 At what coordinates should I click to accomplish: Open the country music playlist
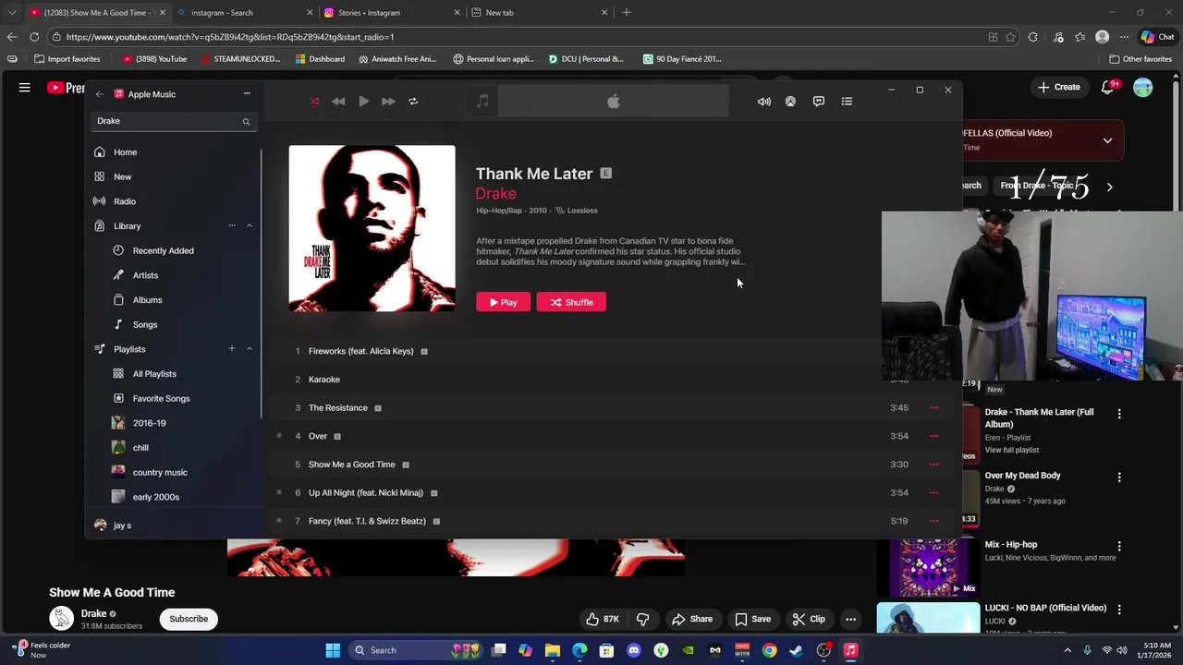click(160, 472)
